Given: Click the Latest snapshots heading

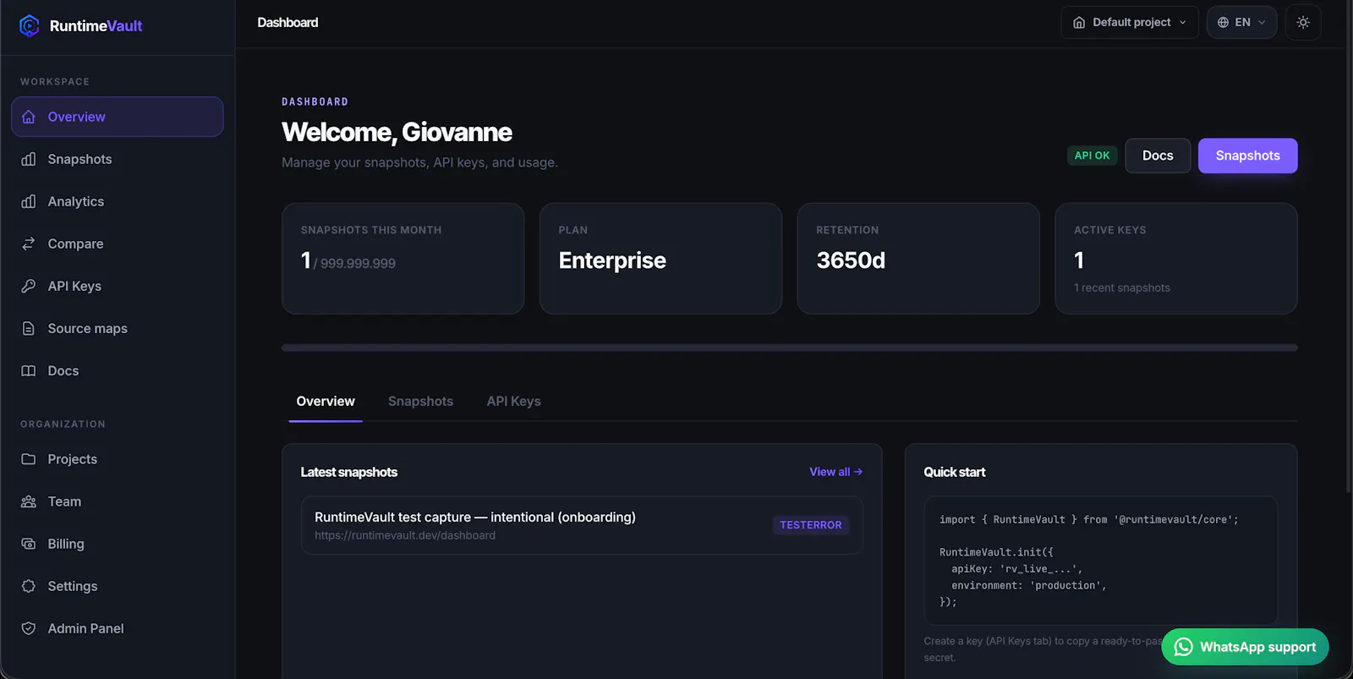Looking at the screenshot, I should pyautogui.click(x=349, y=472).
